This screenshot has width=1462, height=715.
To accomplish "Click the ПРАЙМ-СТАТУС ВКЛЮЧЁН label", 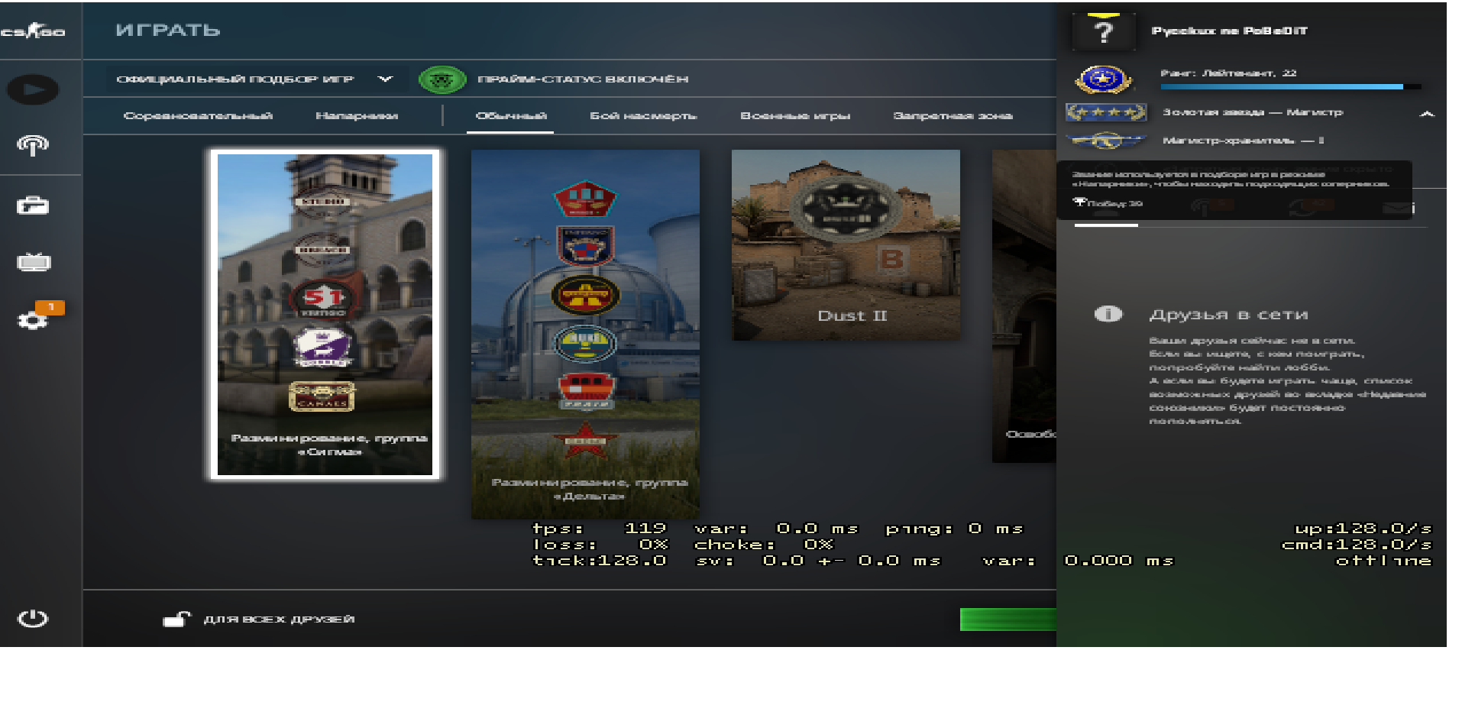I will pyautogui.click(x=583, y=79).
